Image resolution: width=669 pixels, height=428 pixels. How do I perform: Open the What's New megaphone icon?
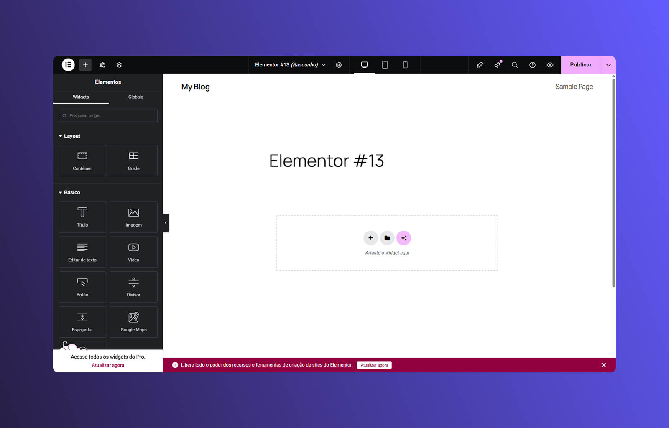tap(497, 65)
